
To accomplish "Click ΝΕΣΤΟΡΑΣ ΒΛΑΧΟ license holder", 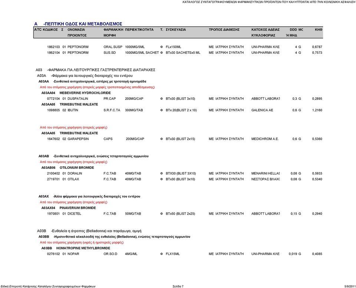I will (x=266, y=179).
